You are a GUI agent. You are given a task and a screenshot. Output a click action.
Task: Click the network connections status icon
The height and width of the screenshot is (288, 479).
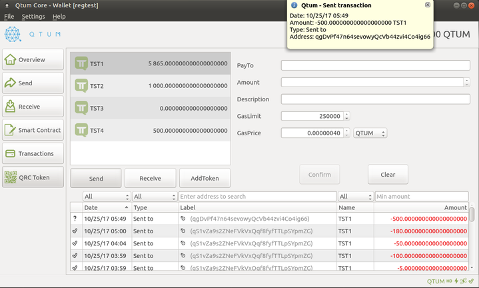[x=464, y=281]
